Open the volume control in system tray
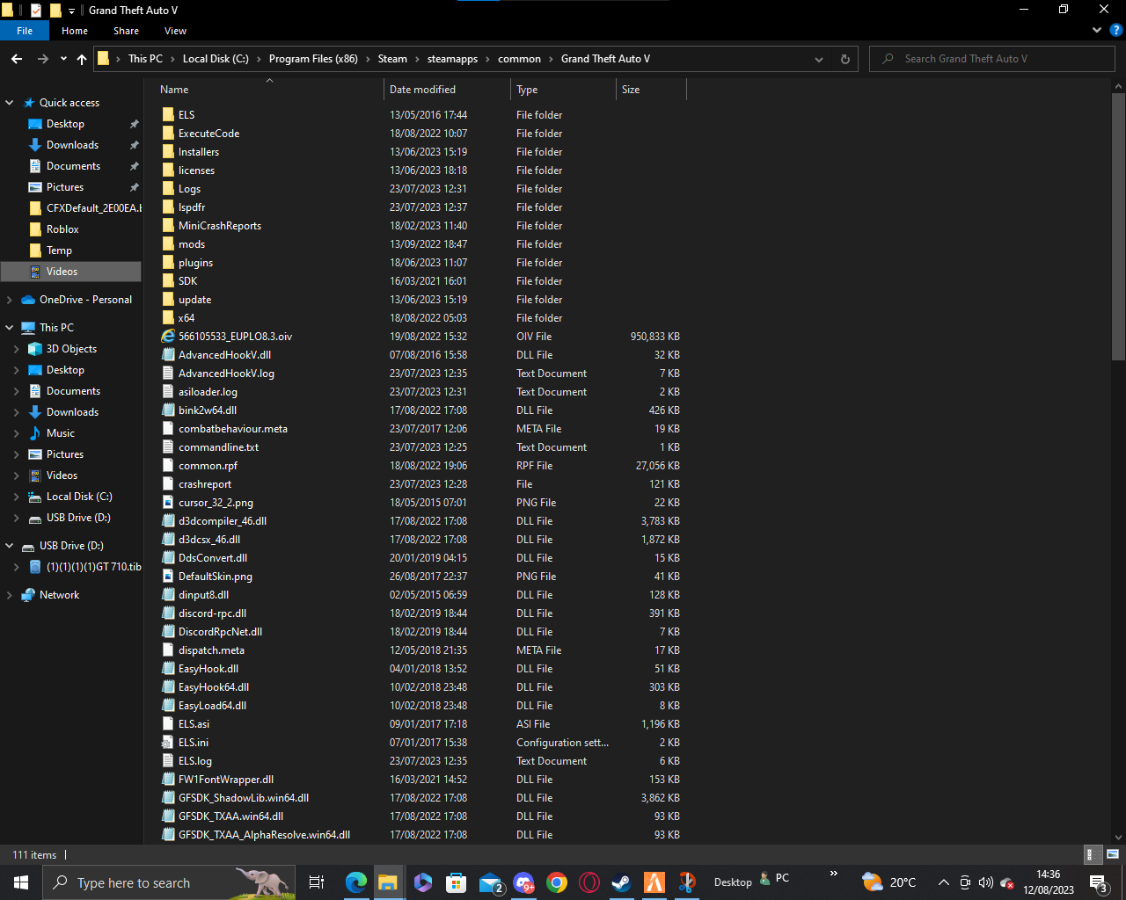 [x=985, y=882]
